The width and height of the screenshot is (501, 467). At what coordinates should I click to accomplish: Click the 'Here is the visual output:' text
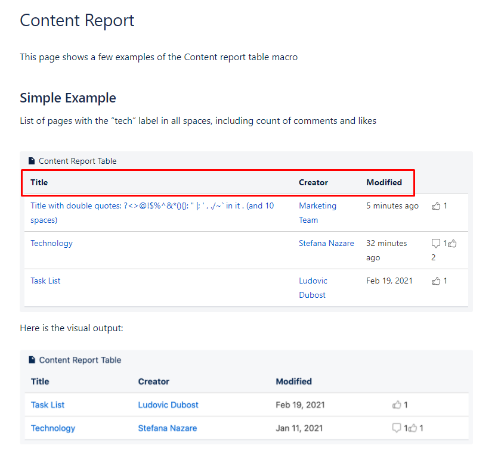pyautogui.click(x=72, y=328)
